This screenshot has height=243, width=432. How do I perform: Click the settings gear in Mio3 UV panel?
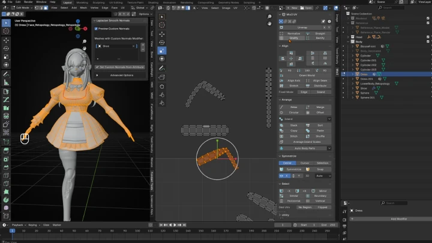(329, 21)
